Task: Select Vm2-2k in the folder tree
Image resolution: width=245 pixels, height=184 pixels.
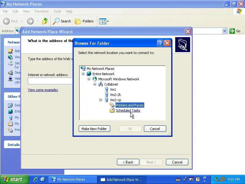Action: click(115, 95)
